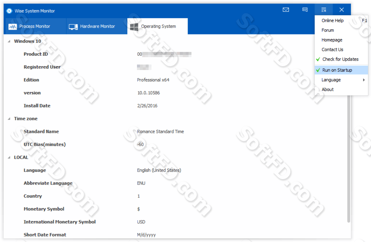Viewport: 371px width, 242px height.
Task: Click the Standard Name label
Action: click(x=41, y=131)
